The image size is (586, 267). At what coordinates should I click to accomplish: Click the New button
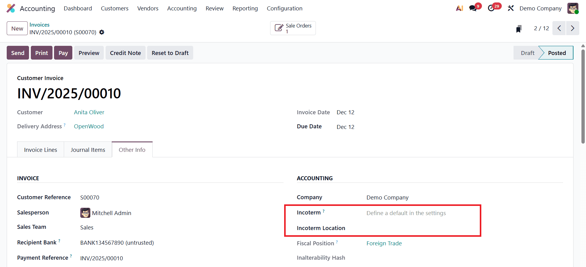click(17, 28)
